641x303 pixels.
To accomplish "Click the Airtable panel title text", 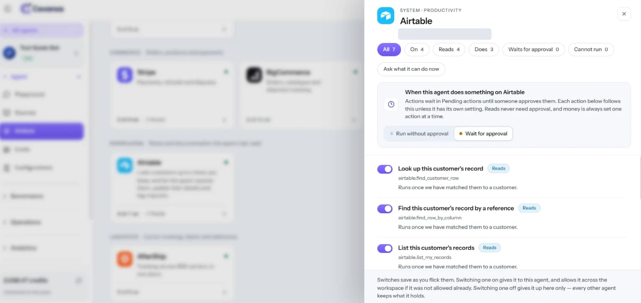I will click(x=416, y=21).
